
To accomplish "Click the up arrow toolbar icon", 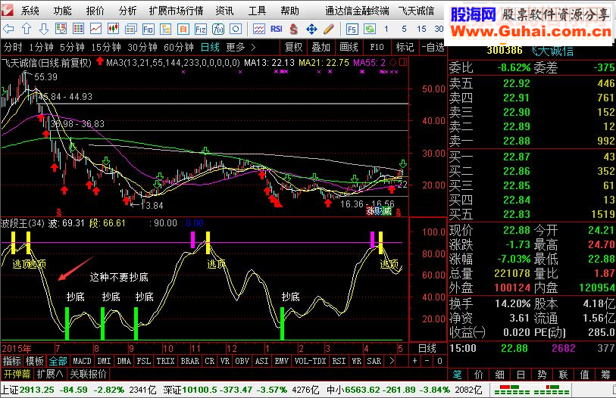I will point(27,29).
